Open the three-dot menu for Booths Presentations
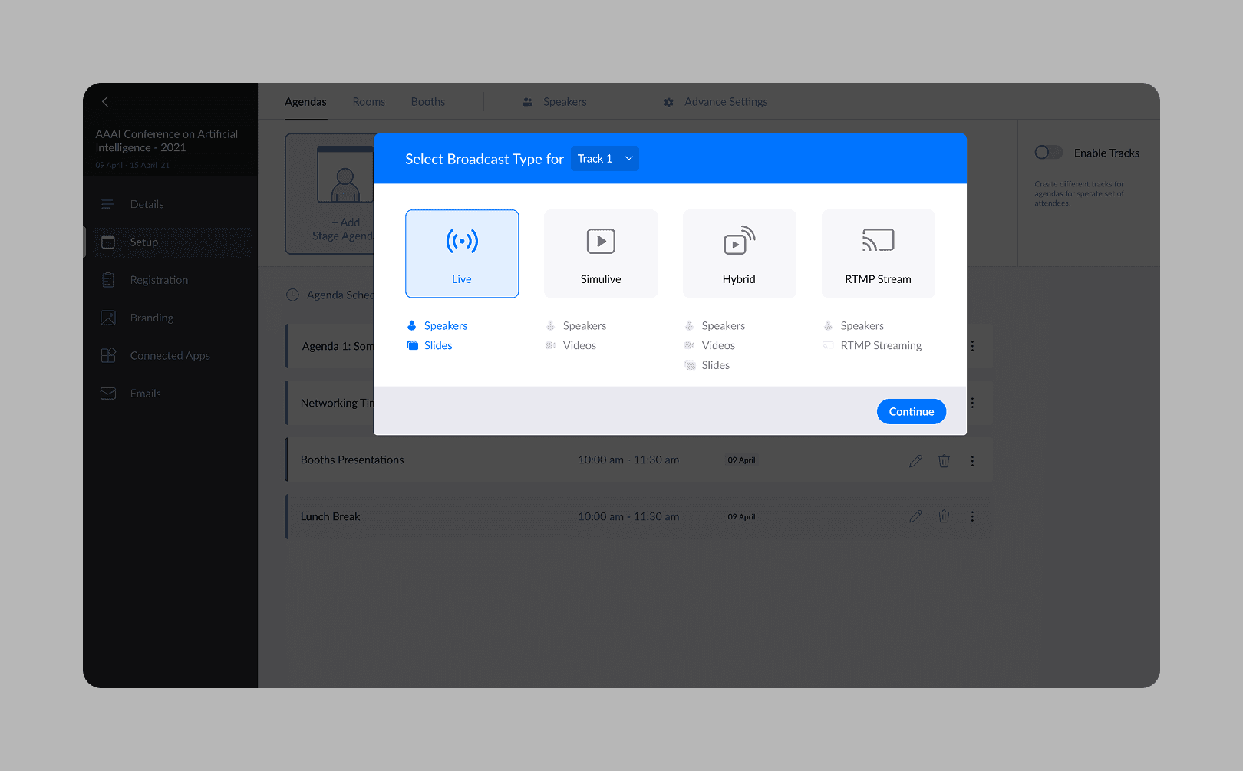This screenshot has height=771, width=1243. coord(972,460)
